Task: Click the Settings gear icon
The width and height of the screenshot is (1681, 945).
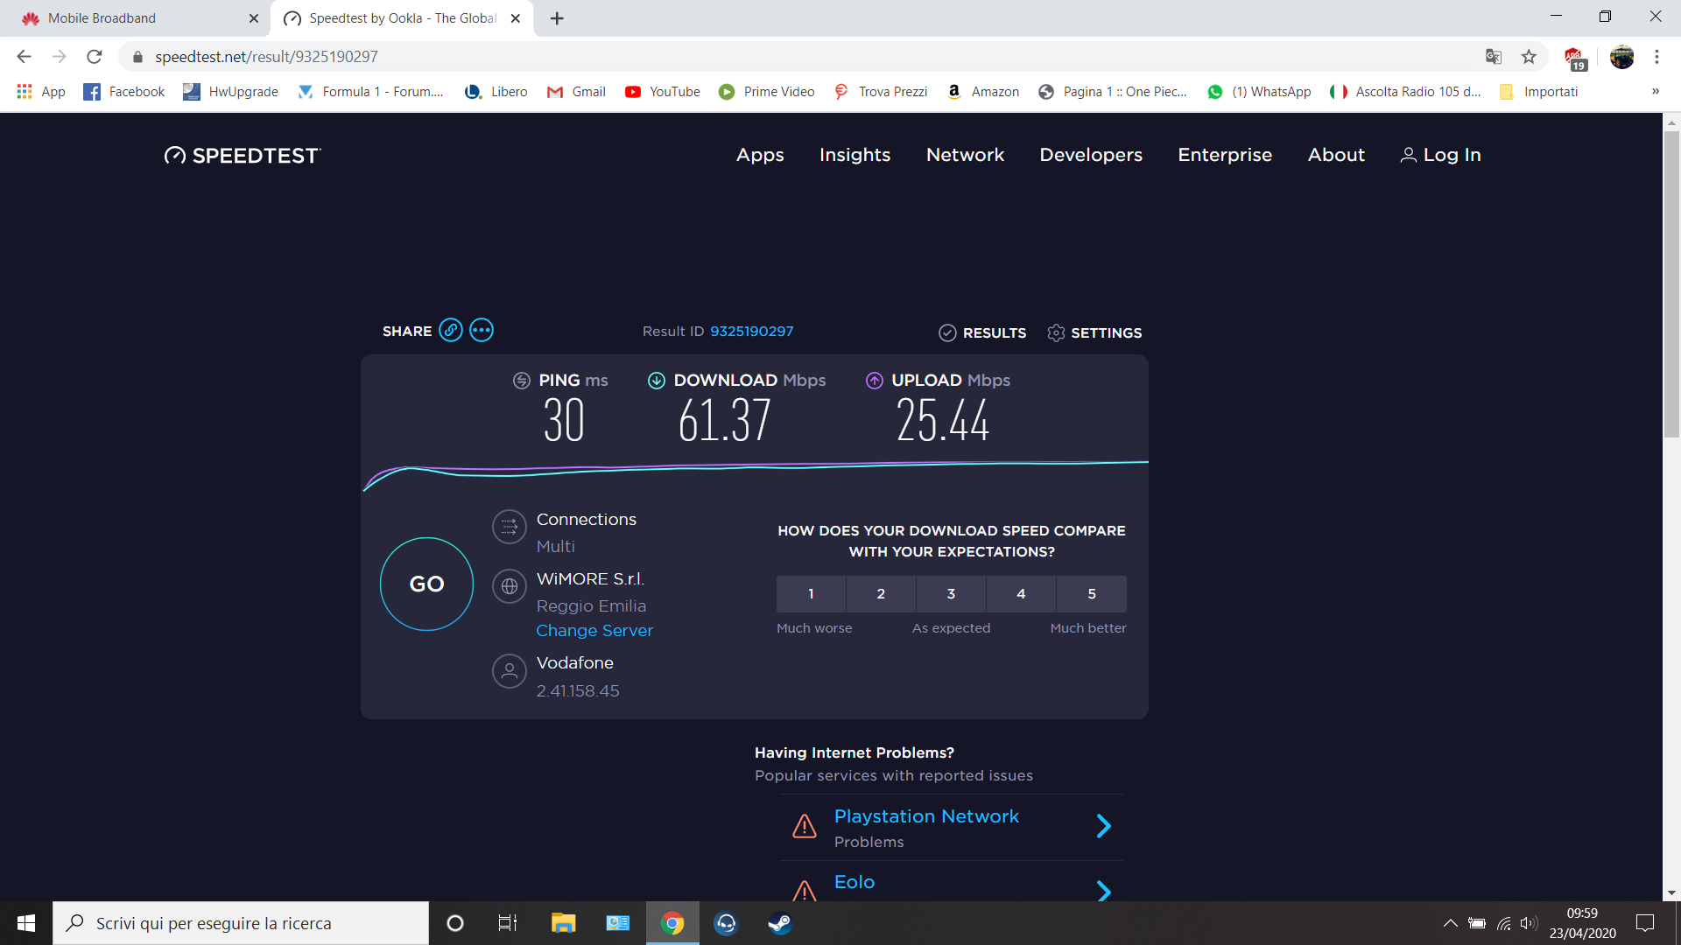Action: [1056, 332]
